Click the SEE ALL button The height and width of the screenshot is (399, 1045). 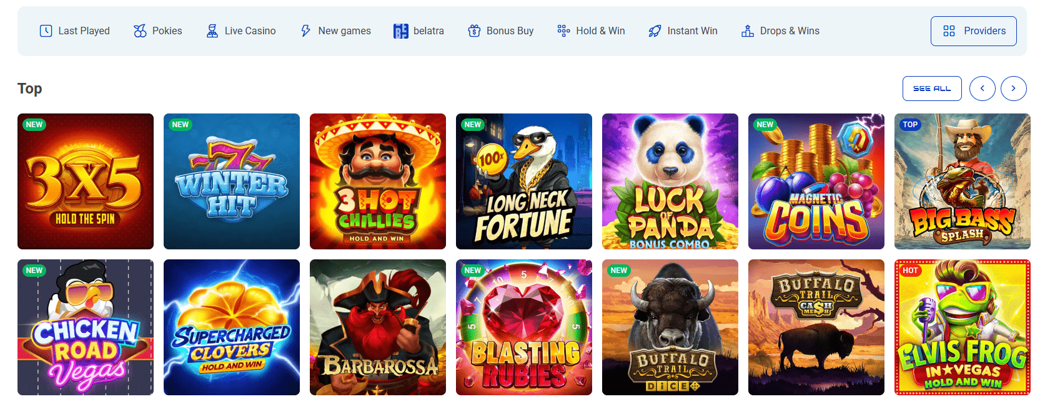point(932,89)
